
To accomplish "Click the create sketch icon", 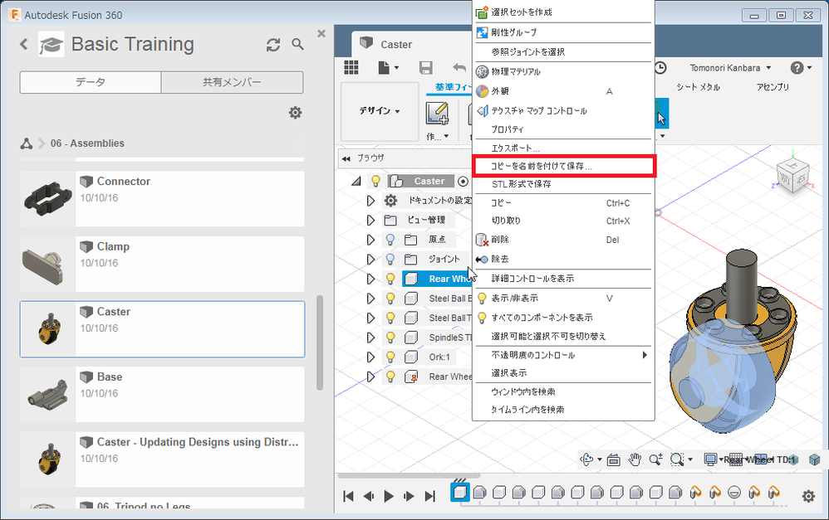I will coord(437,114).
